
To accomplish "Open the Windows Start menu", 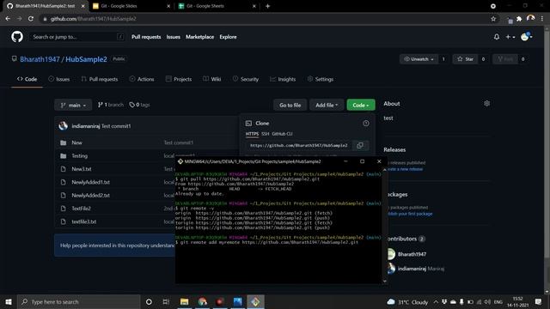I will point(9,301).
